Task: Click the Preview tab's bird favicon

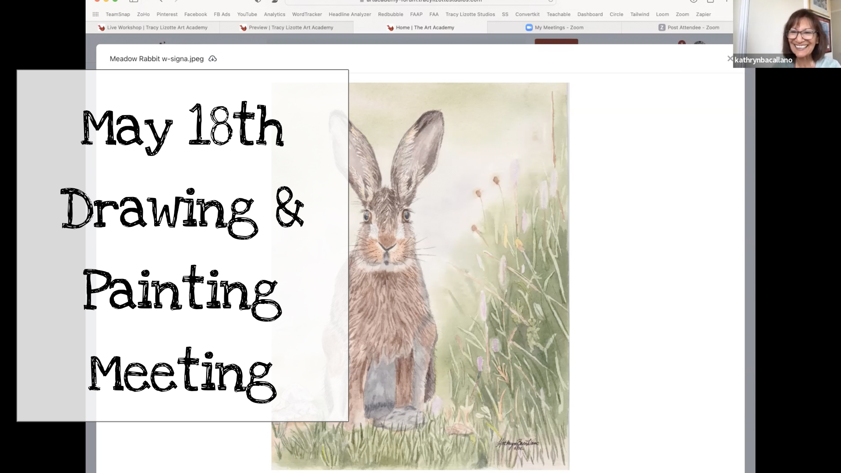Action: 243,28
